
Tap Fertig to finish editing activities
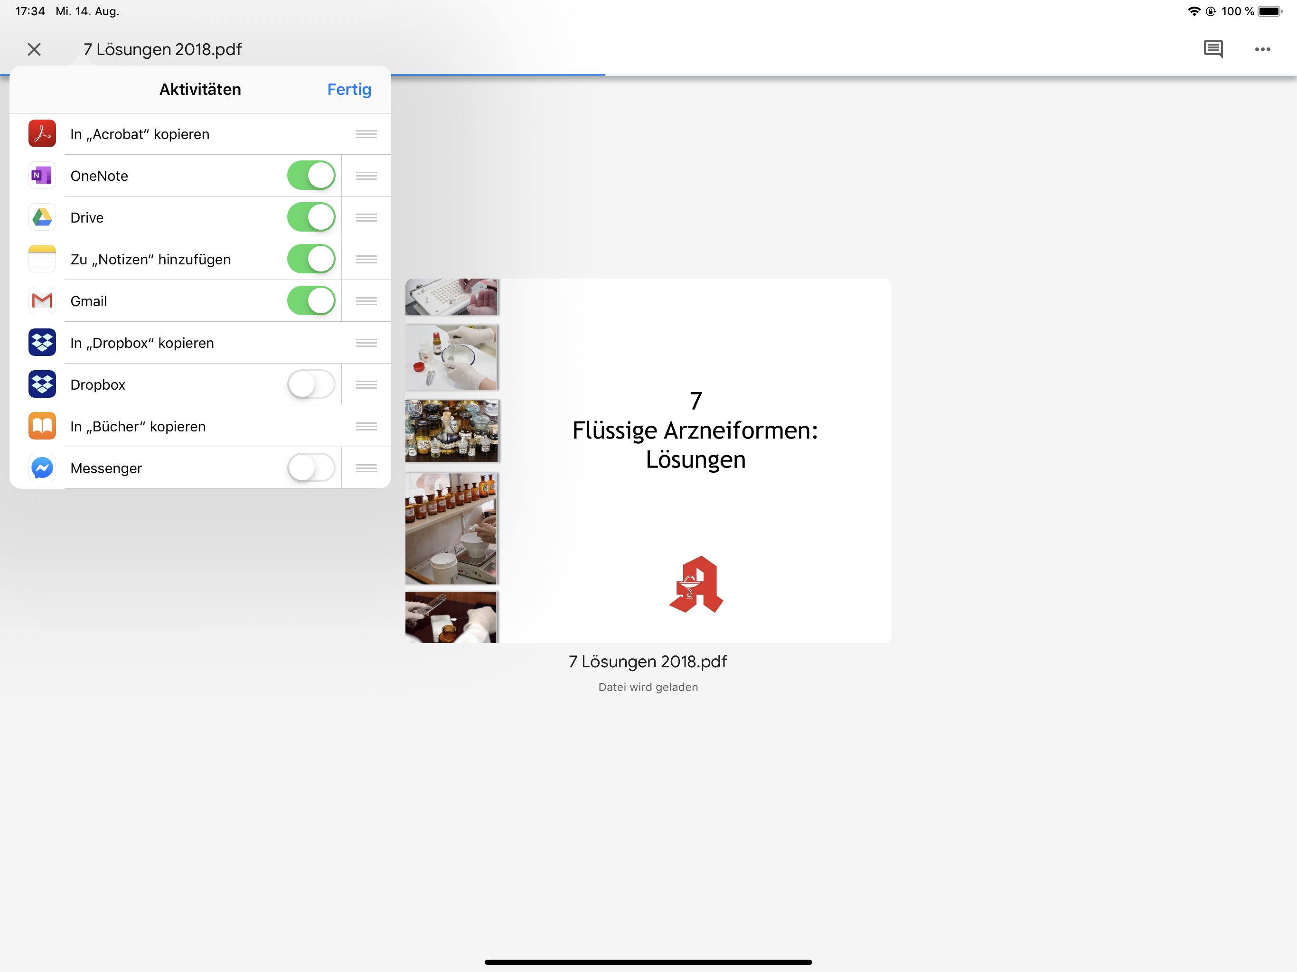coord(349,89)
